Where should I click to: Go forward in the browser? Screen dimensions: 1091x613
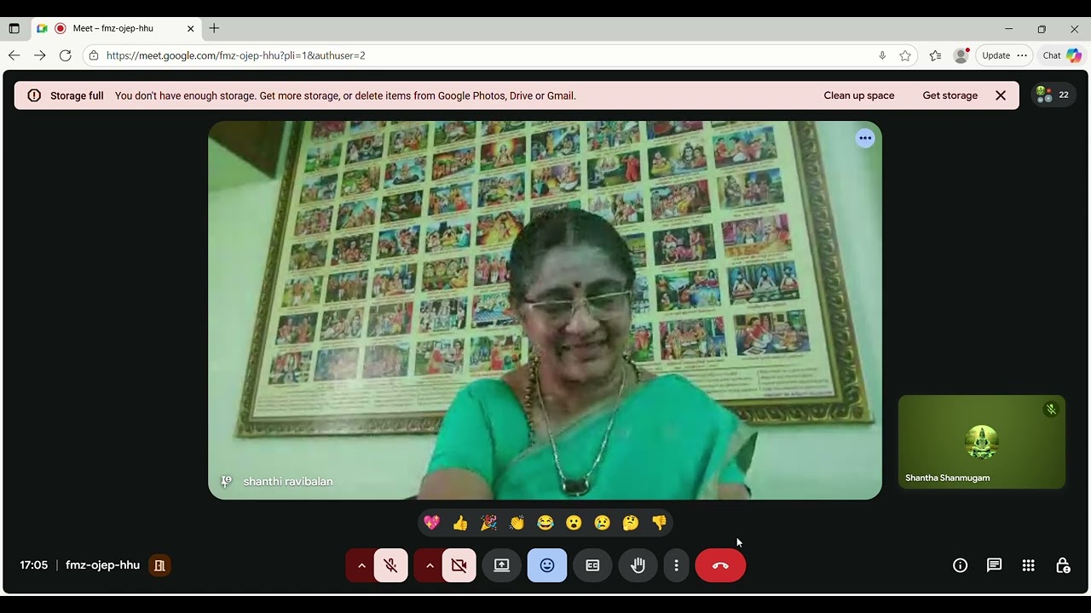(x=40, y=55)
